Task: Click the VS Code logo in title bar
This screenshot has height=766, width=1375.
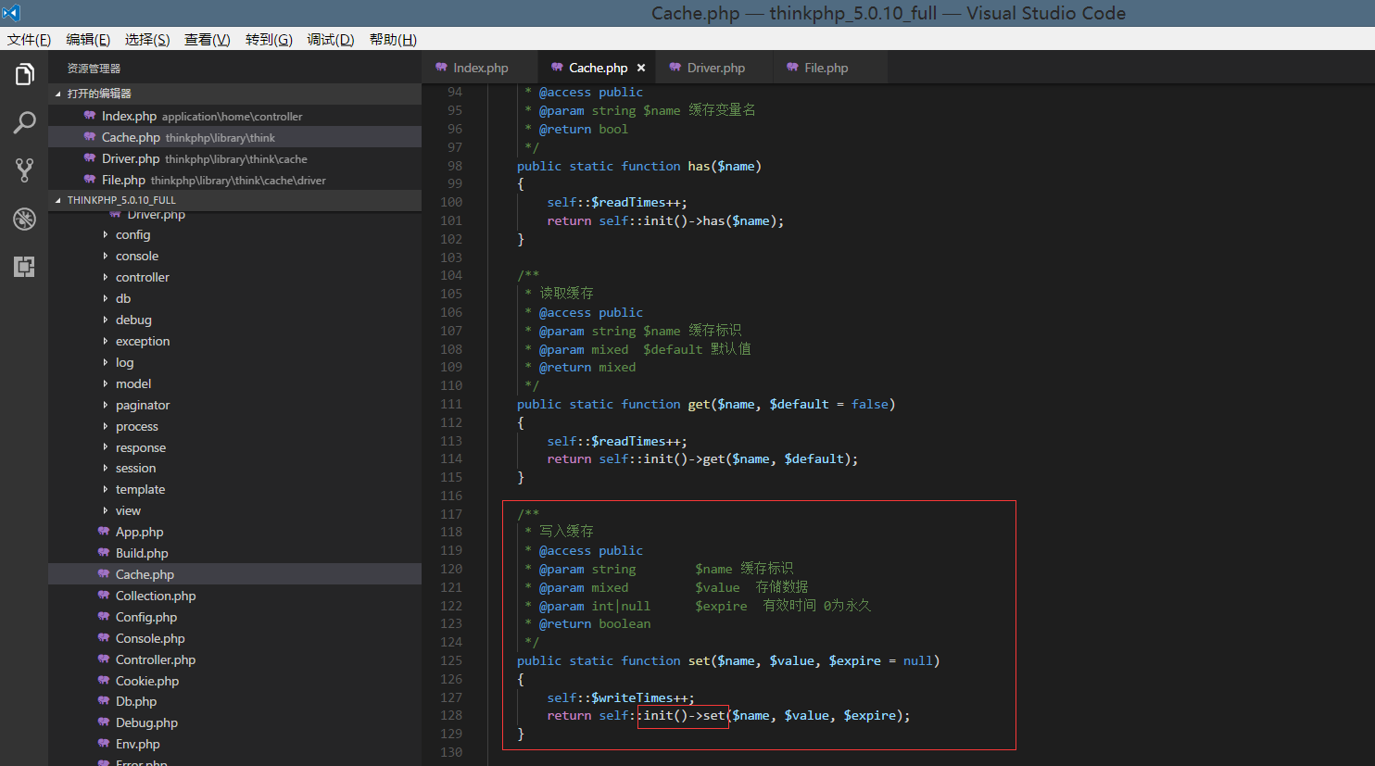Action: 11,13
